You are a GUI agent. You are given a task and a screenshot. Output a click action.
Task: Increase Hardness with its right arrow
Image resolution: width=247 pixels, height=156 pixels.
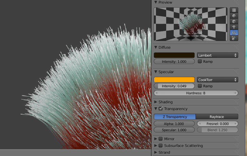point(235,93)
